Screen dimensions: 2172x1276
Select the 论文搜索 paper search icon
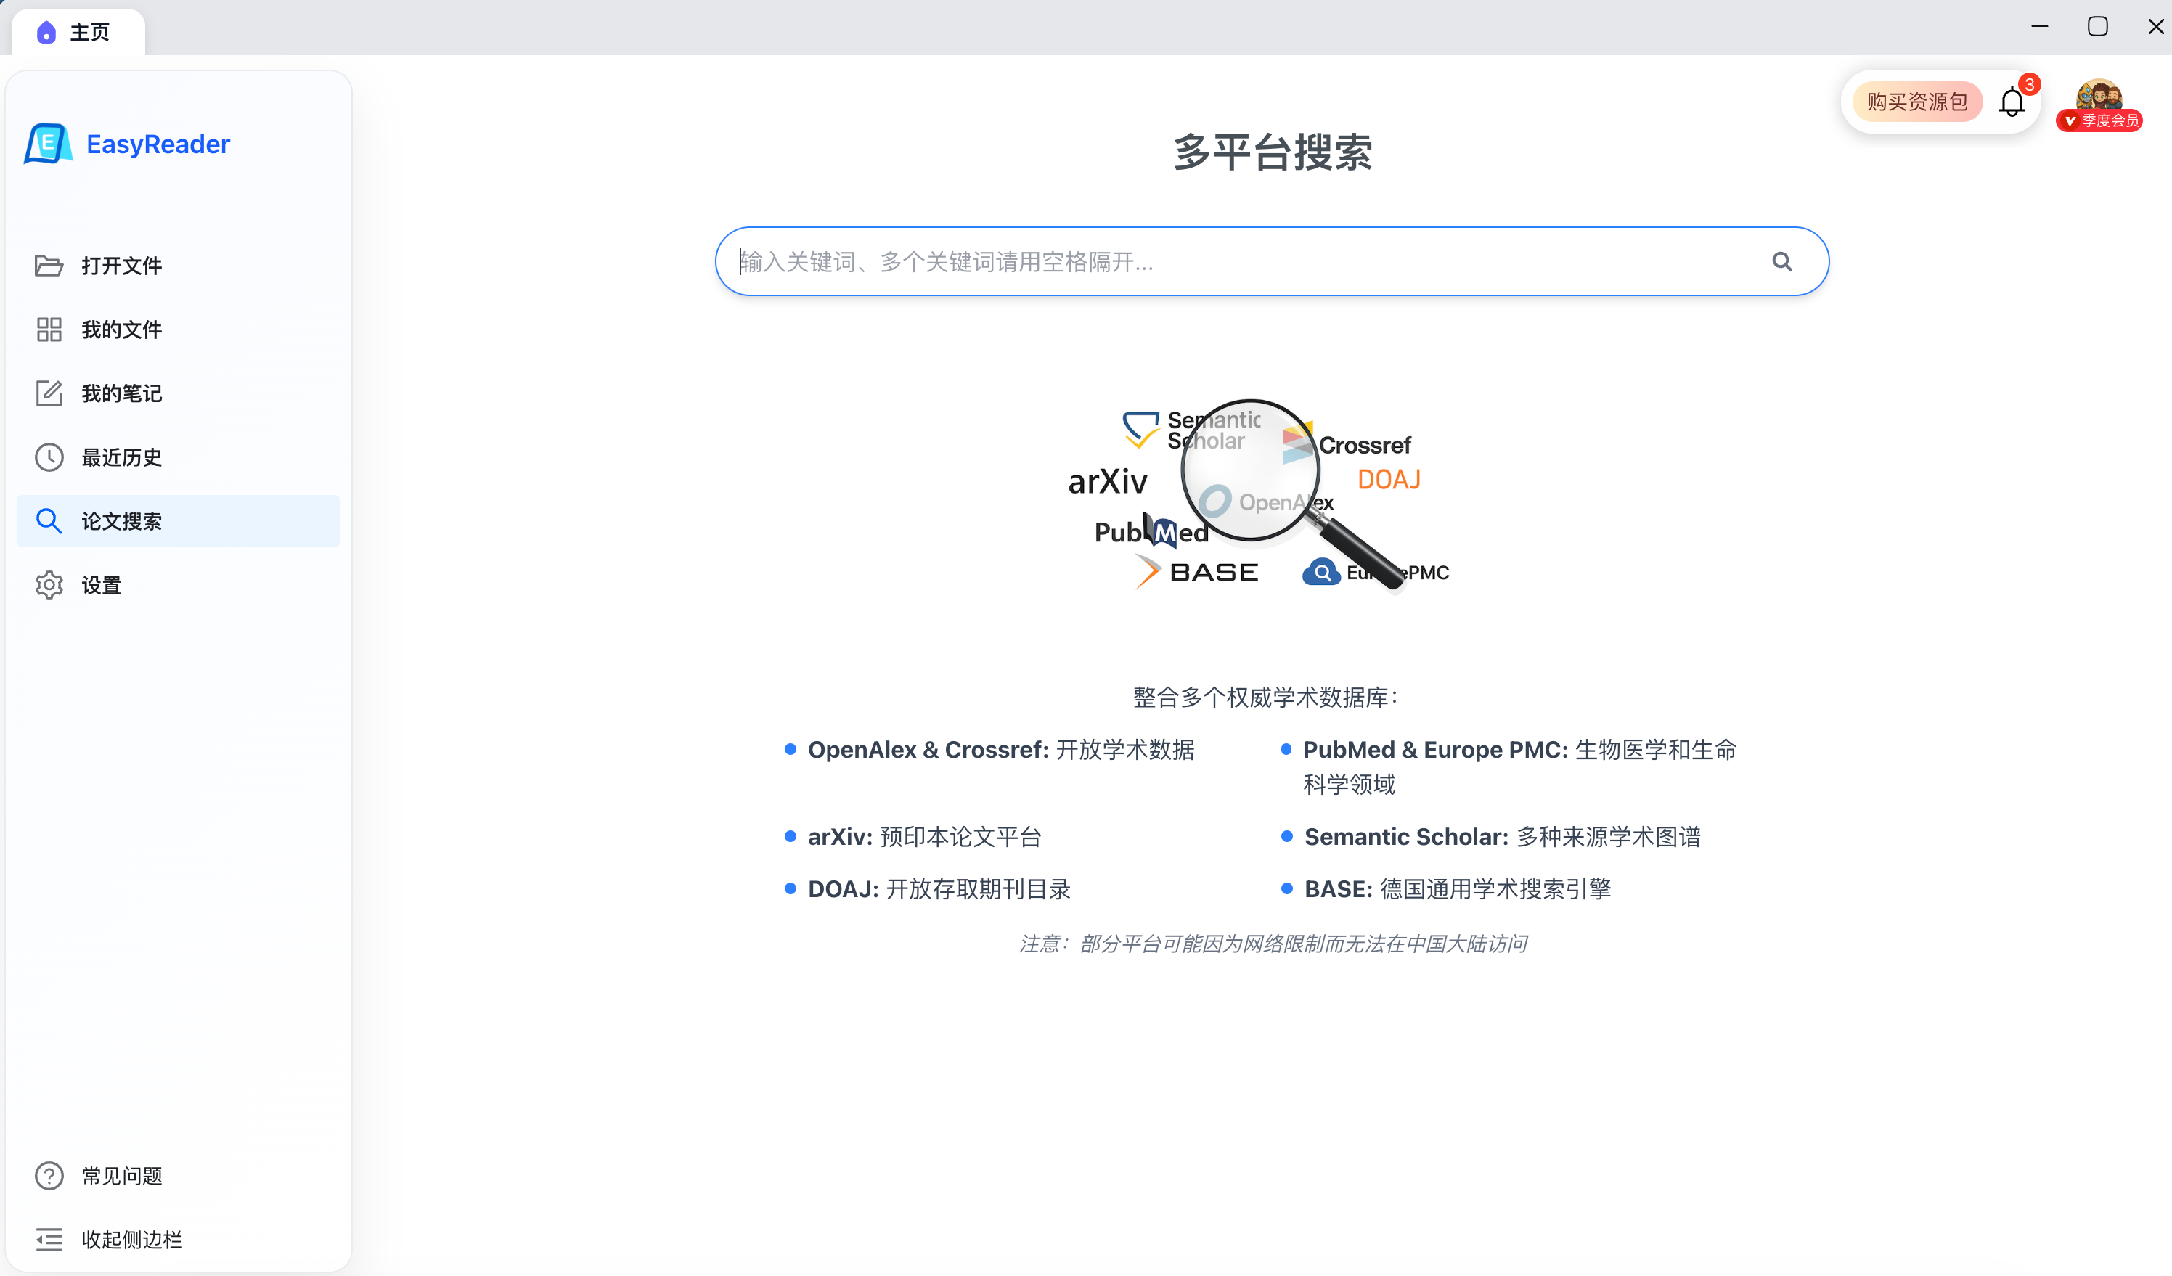click(x=48, y=520)
